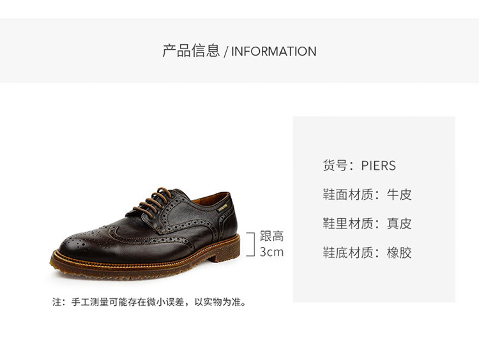Click the brand tag on shoe side
This screenshot has width=479, height=355.
pyautogui.click(x=222, y=208)
